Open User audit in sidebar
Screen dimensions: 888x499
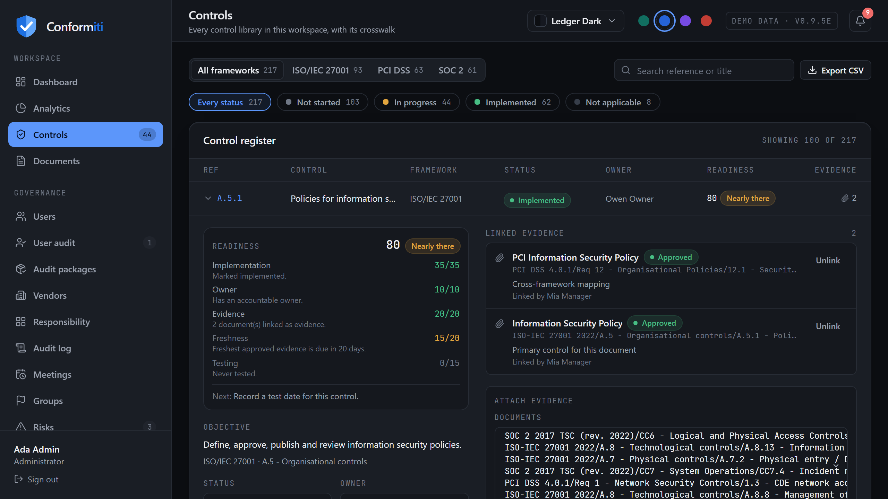point(86,243)
